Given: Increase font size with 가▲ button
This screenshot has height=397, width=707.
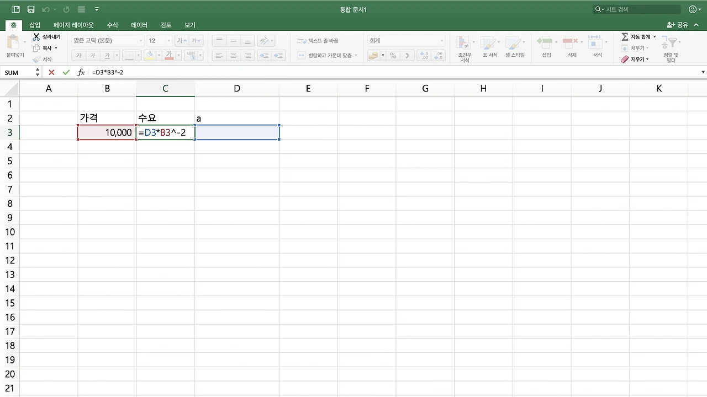Looking at the screenshot, I should (x=182, y=41).
